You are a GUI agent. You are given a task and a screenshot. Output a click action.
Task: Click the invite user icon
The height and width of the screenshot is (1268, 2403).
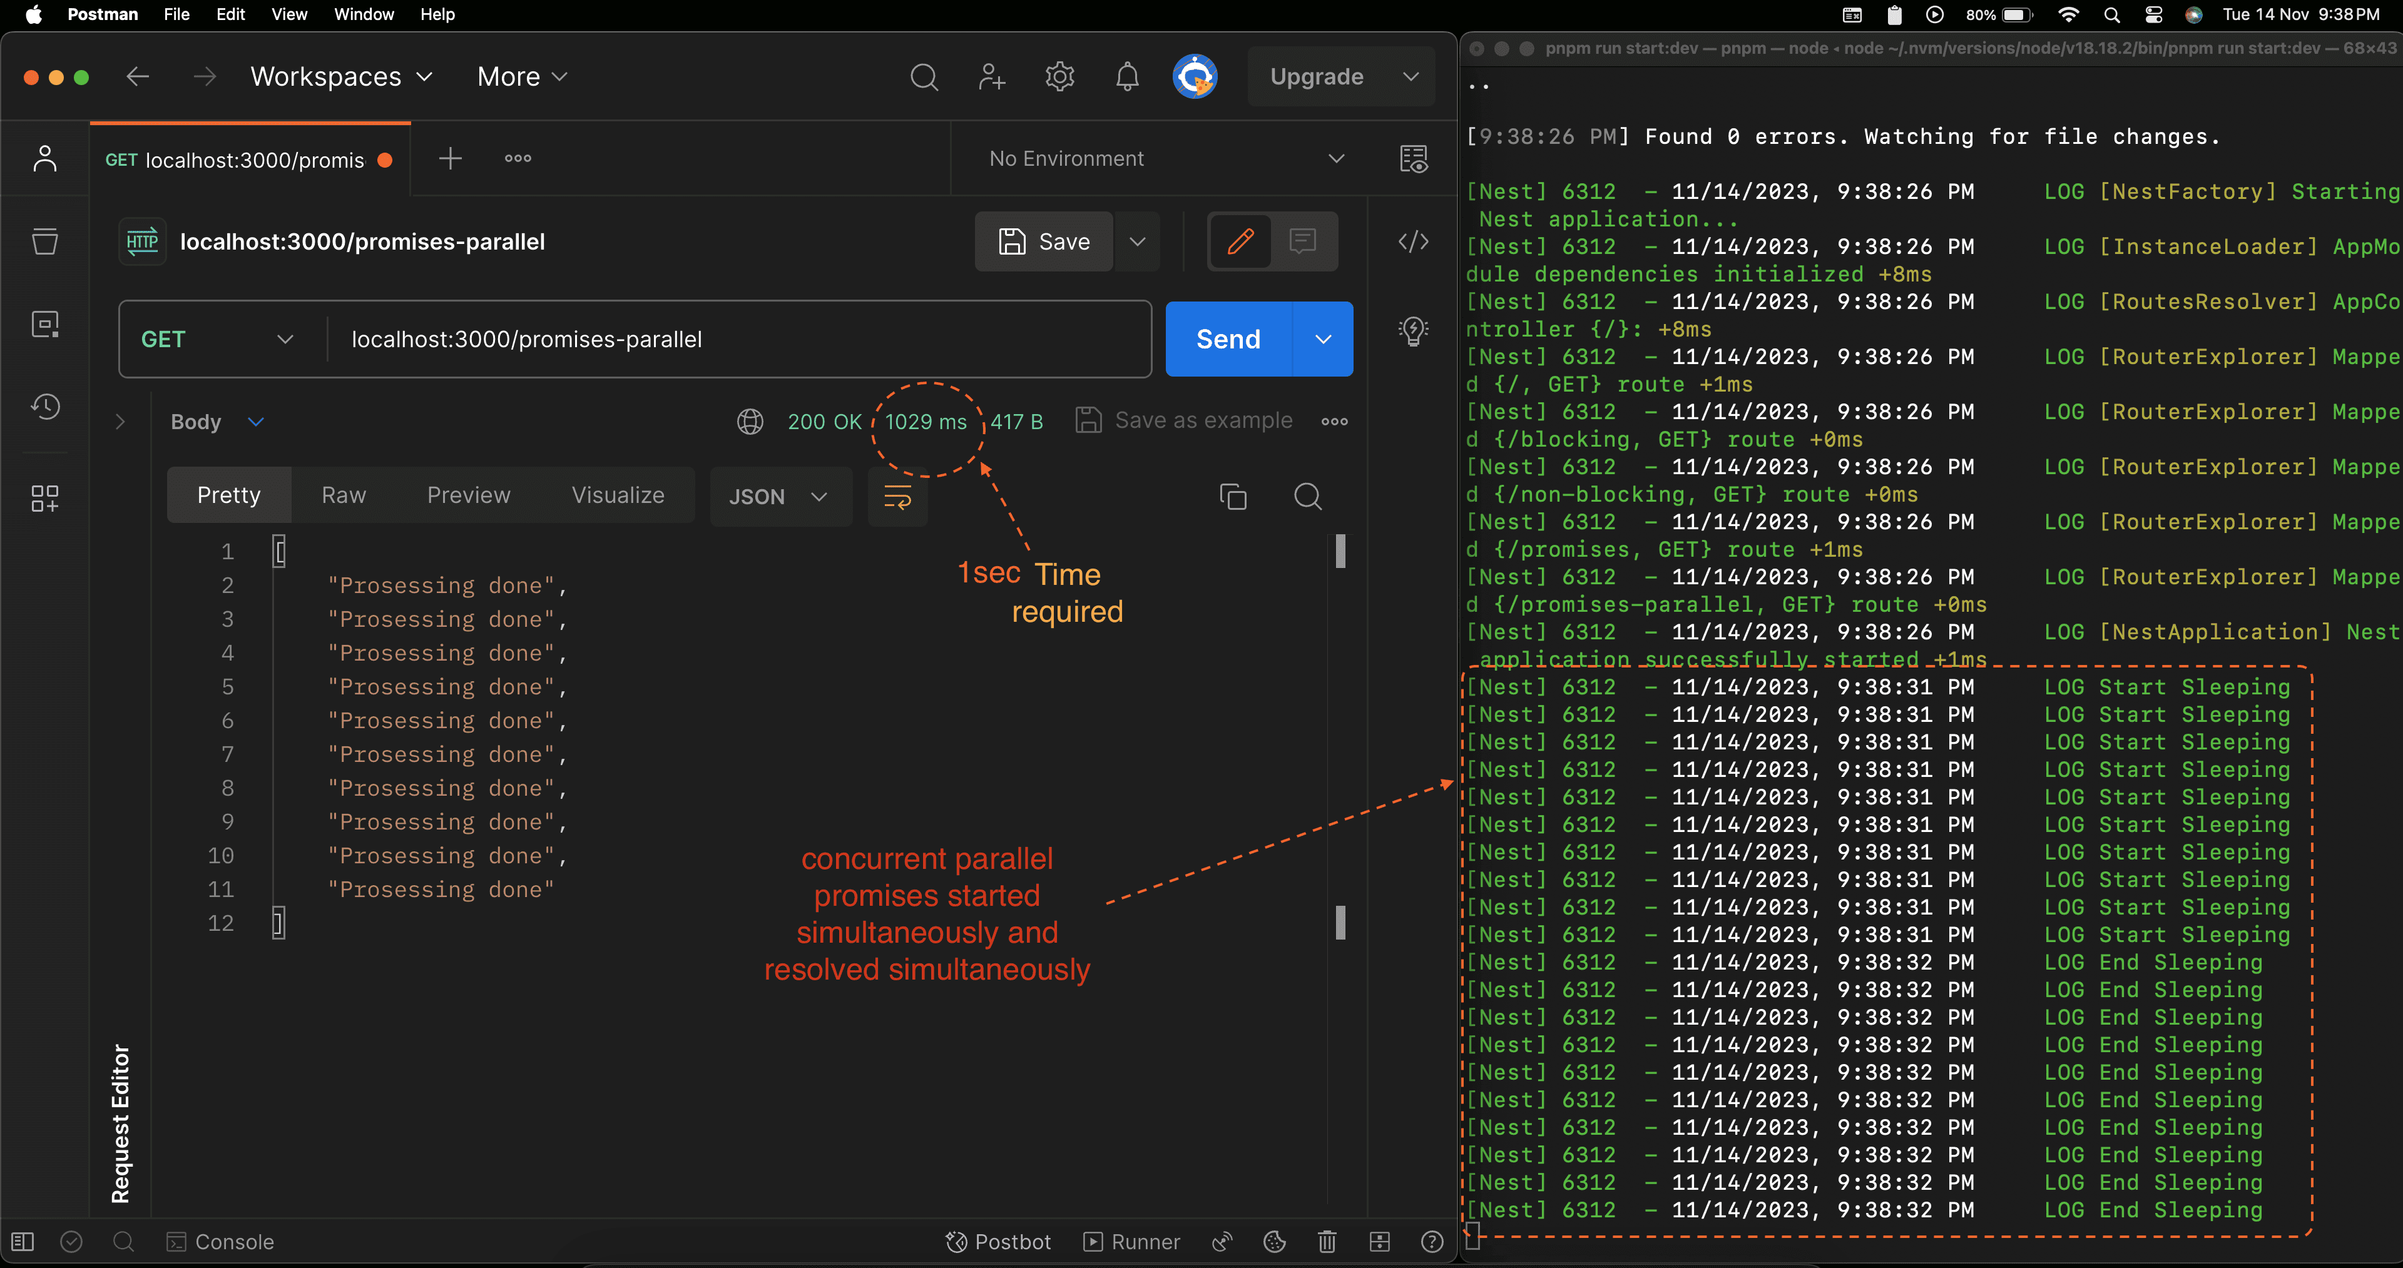click(992, 76)
